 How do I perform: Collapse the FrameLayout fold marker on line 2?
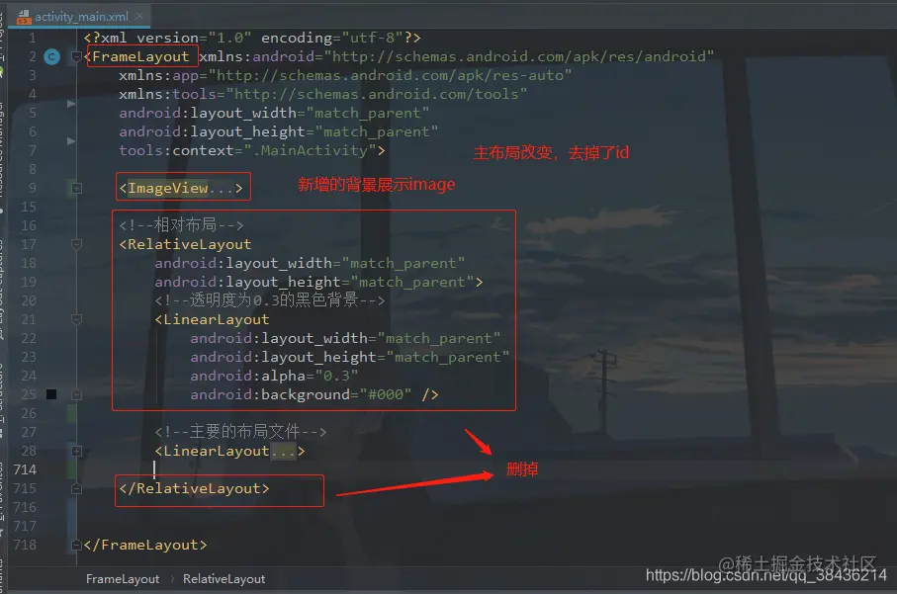tap(76, 56)
